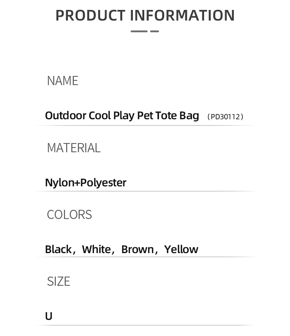
Task: Click the short gray dash under heading
Action: click(155, 31)
